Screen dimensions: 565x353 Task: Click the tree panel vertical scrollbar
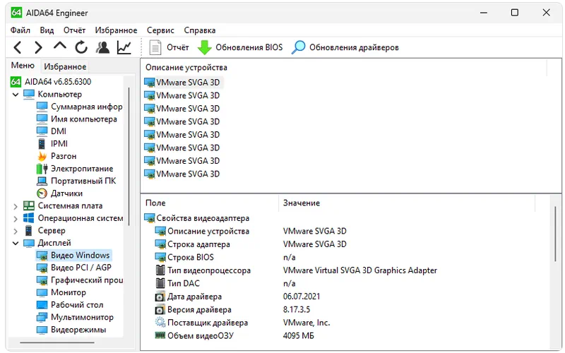(129, 156)
